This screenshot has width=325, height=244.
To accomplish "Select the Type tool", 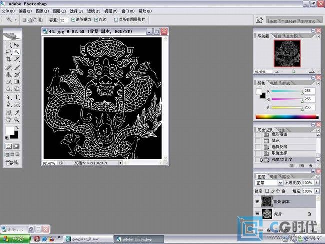I will point(17,97).
